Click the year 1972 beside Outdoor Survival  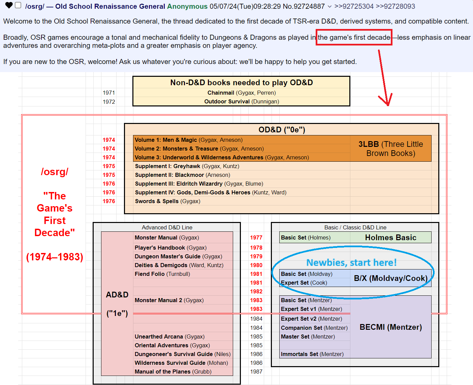[109, 101]
